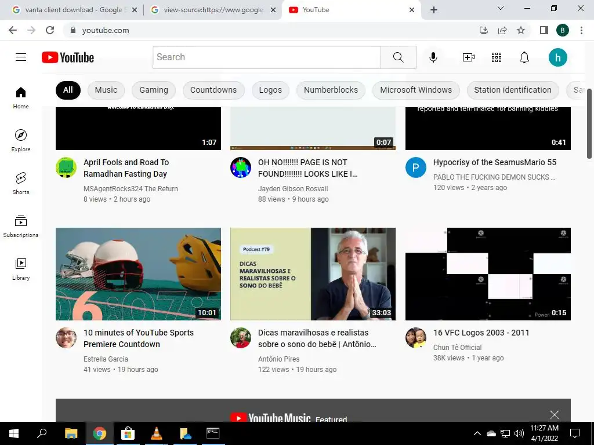594x445 pixels.
Task: Open the tab search dropdown chevron
Action: pyautogui.click(x=501, y=8)
